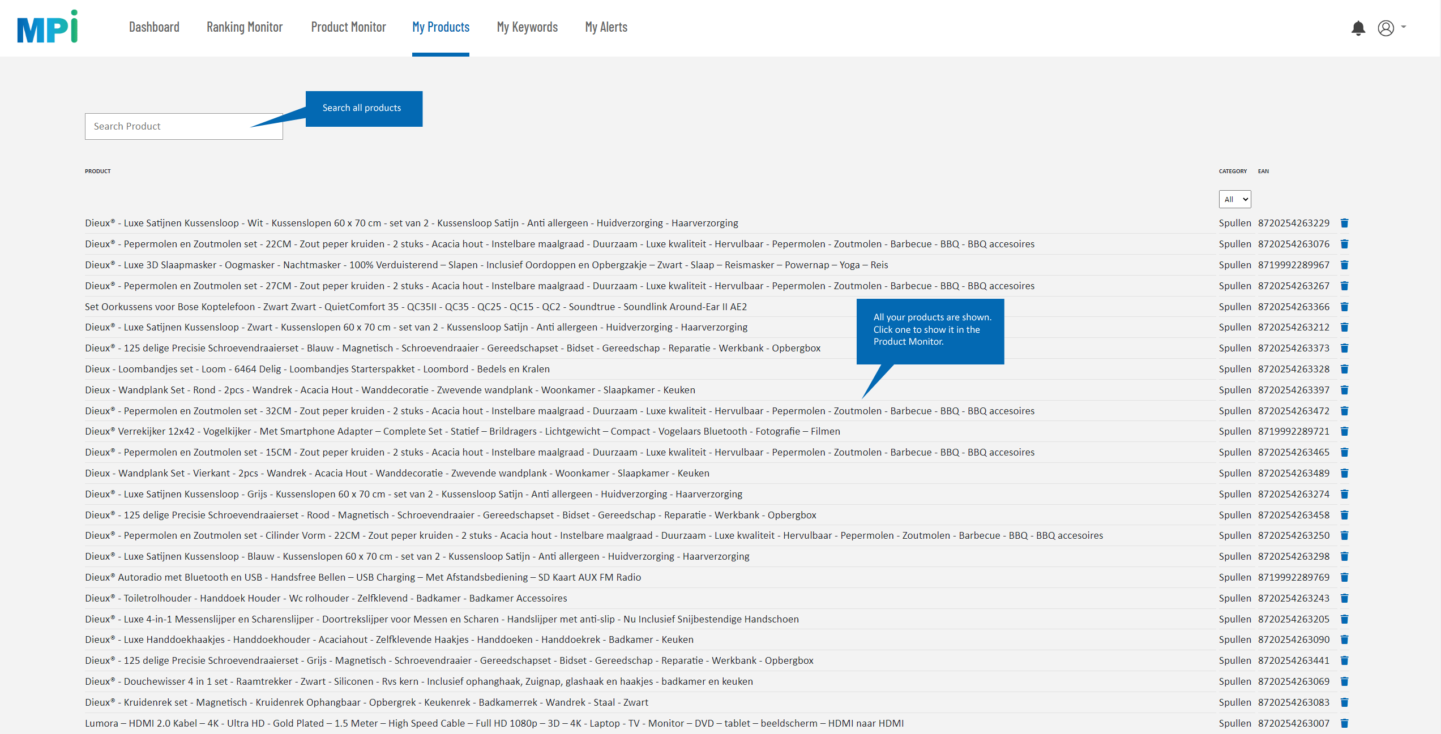The width and height of the screenshot is (1441, 734).
Task: Click the CATEGORY column header
Action: (x=1233, y=171)
